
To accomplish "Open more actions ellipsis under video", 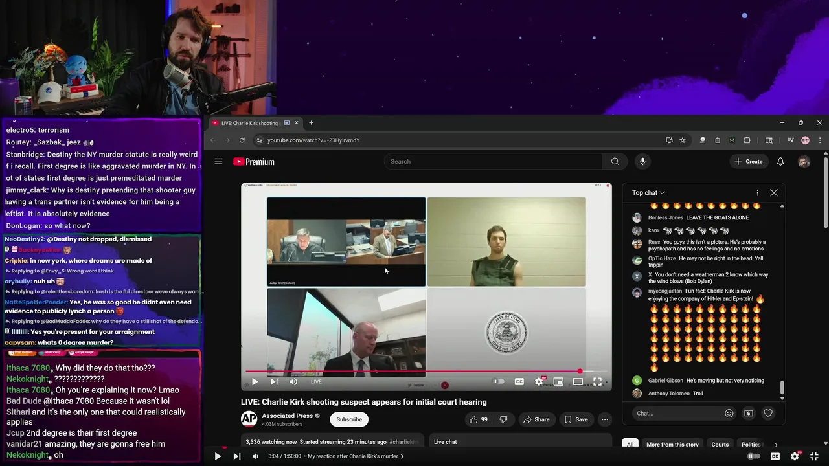I will tap(605, 419).
